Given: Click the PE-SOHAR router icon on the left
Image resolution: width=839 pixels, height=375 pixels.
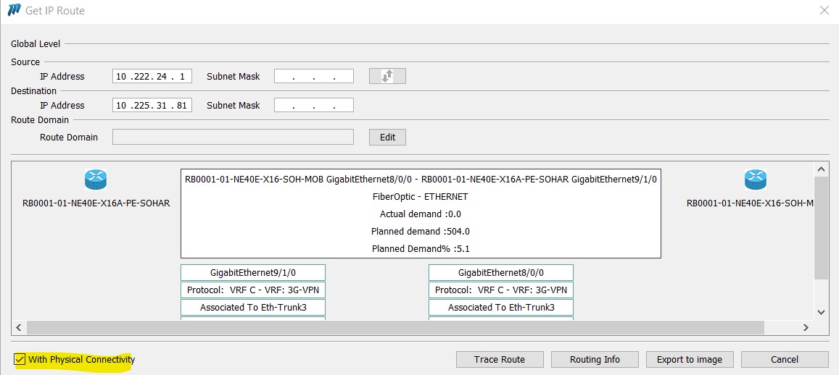Looking at the screenshot, I should 96,180.
